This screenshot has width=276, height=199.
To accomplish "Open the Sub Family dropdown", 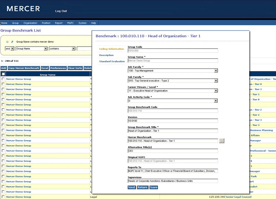I will pyautogui.click(x=216, y=80).
